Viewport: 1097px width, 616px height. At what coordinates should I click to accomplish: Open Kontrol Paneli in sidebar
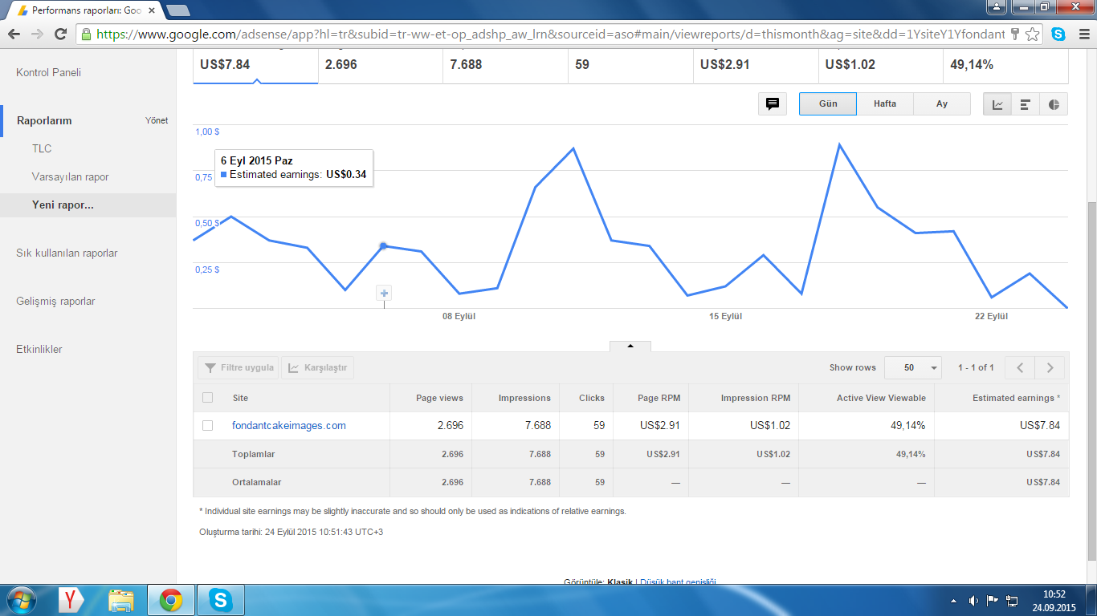pyautogui.click(x=48, y=73)
